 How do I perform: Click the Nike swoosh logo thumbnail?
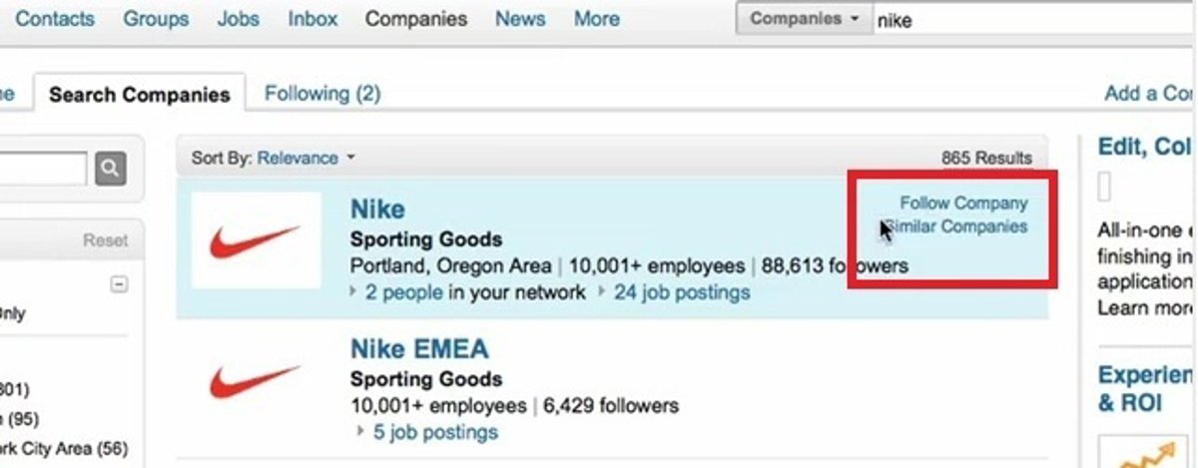(256, 240)
